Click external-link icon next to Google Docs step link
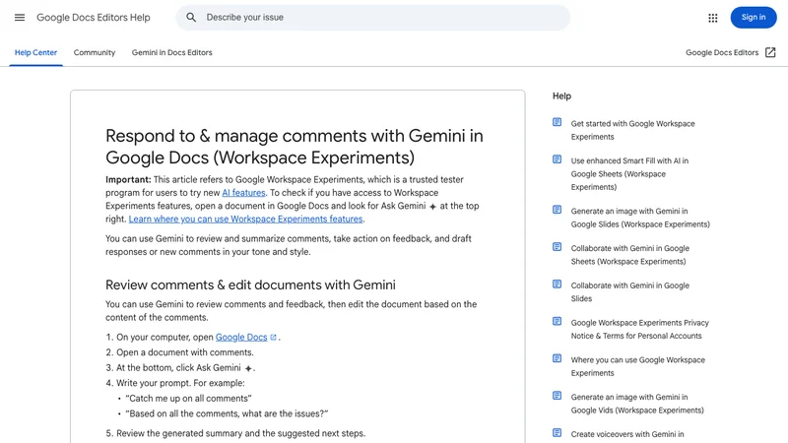788x443 pixels. click(274, 338)
